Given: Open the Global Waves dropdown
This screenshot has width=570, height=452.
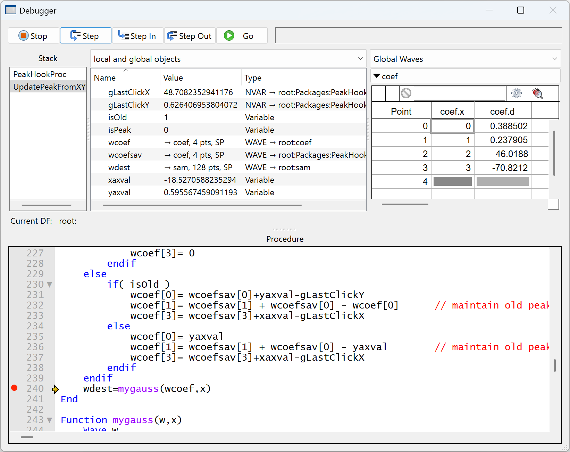Looking at the screenshot, I should coord(465,59).
